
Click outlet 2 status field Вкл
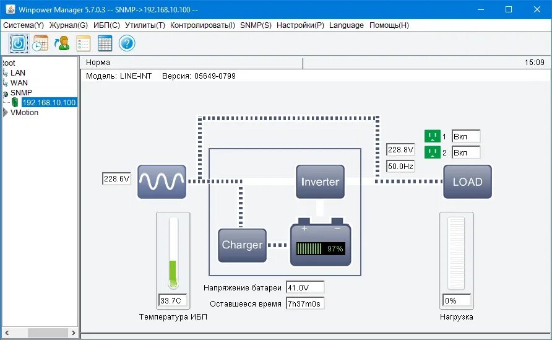point(466,152)
